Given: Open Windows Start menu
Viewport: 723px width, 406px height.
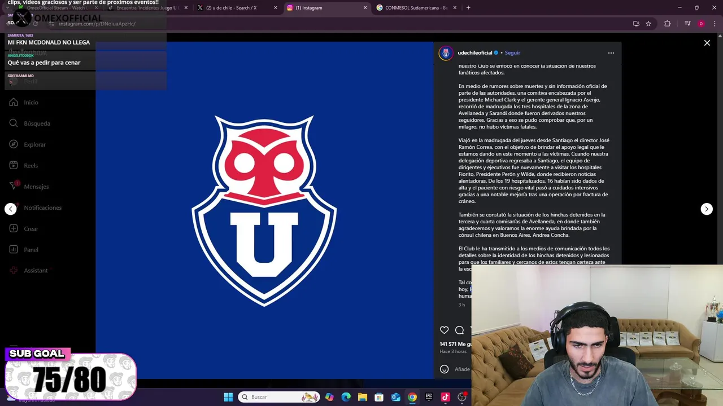Looking at the screenshot, I should click(228, 397).
